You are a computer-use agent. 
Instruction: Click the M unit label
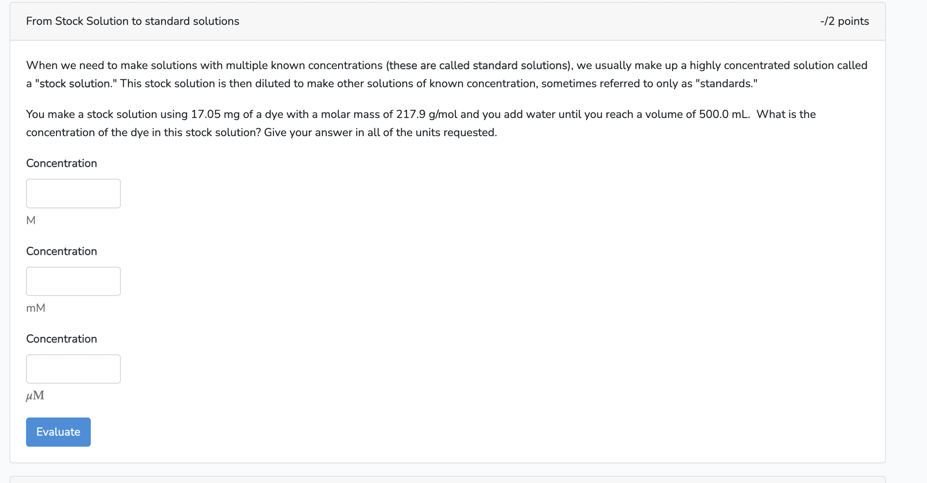31,220
